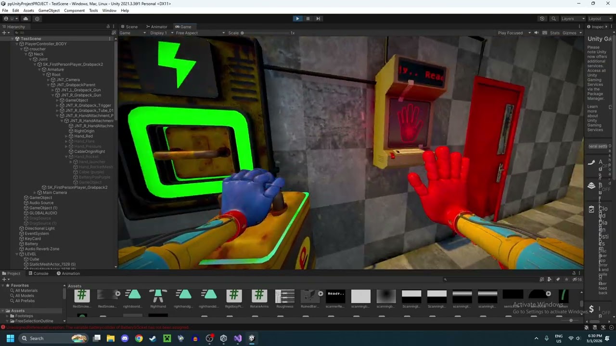Open the Gizmos dropdown arrow
Image resolution: width=616 pixels, height=346 pixels.
click(x=580, y=33)
